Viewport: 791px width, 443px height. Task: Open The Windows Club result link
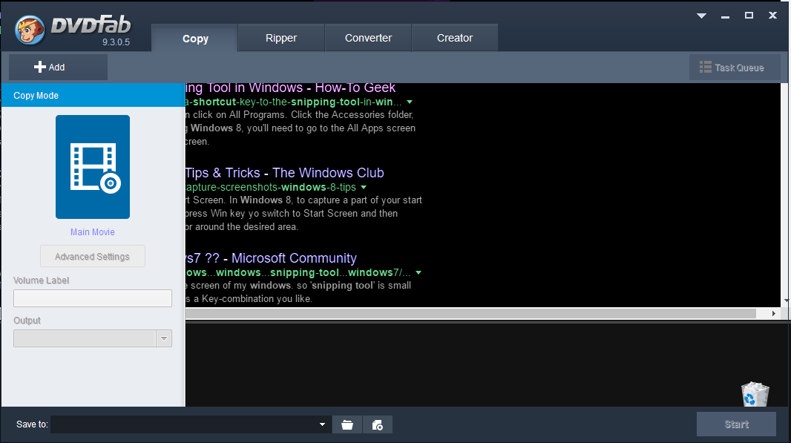(284, 173)
